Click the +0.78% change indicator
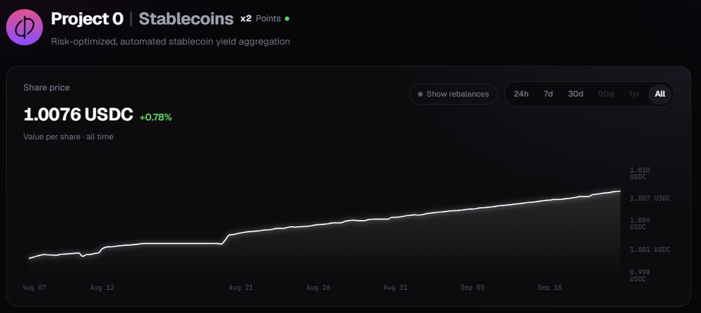Viewport: 701px width, 313px height. click(x=156, y=117)
